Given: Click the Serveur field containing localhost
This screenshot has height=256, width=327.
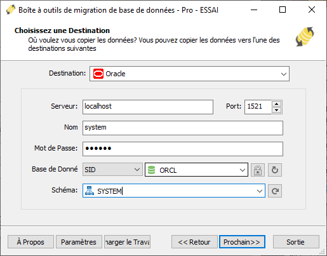Looking at the screenshot, I should coord(148,107).
